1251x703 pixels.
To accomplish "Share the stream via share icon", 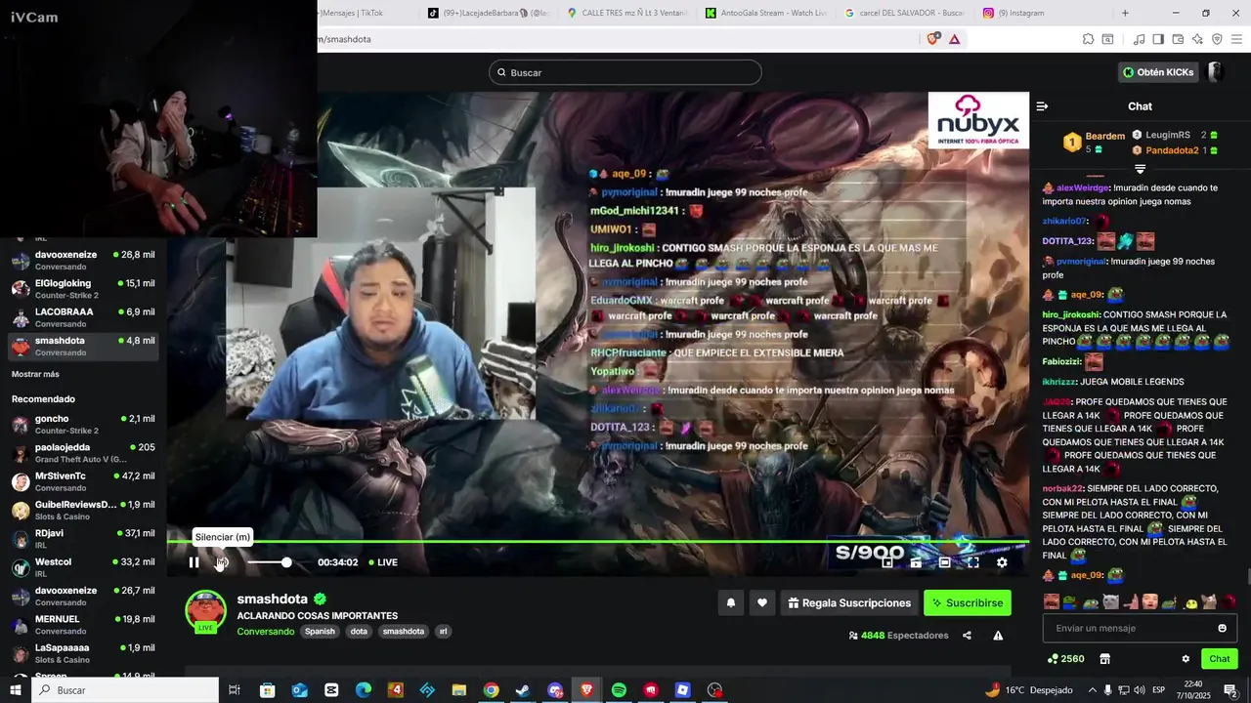I will (x=967, y=636).
